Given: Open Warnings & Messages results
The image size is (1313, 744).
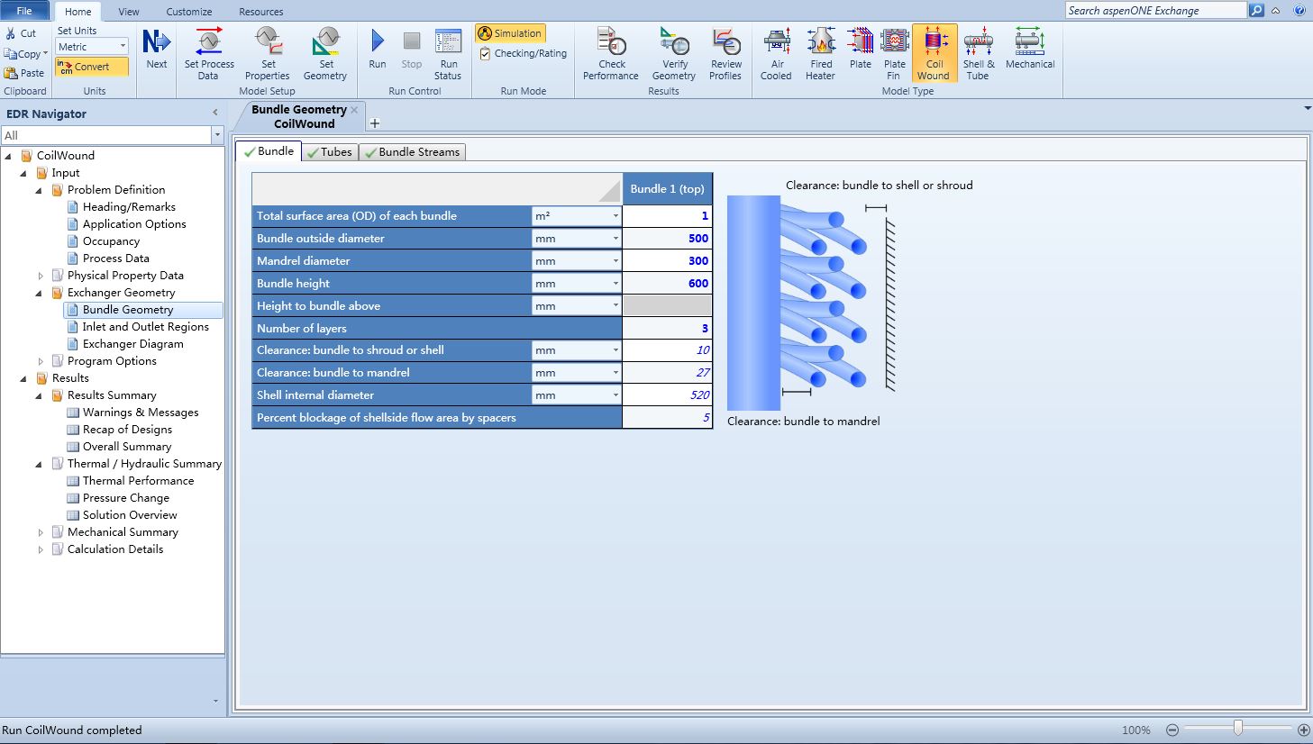Looking at the screenshot, I should (141, 413).
